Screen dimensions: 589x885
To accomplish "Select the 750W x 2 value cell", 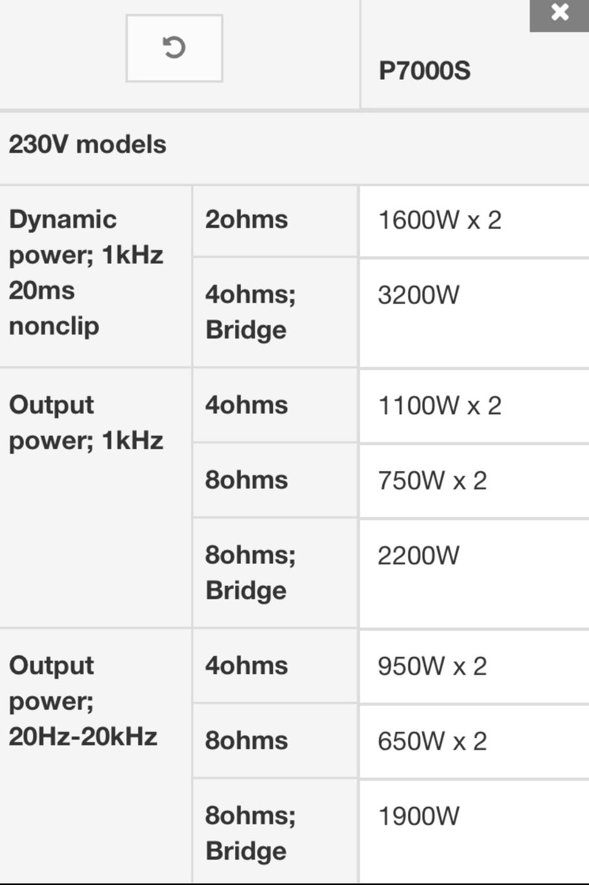I will tap(474, 481).
